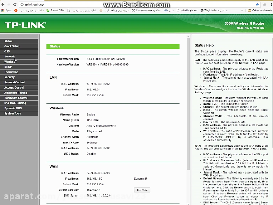The height and width of the screenshot is (205, 273).
Task: Open the Partak CRM bookmark
Action: pyautogui.click(x=56, y=11)
